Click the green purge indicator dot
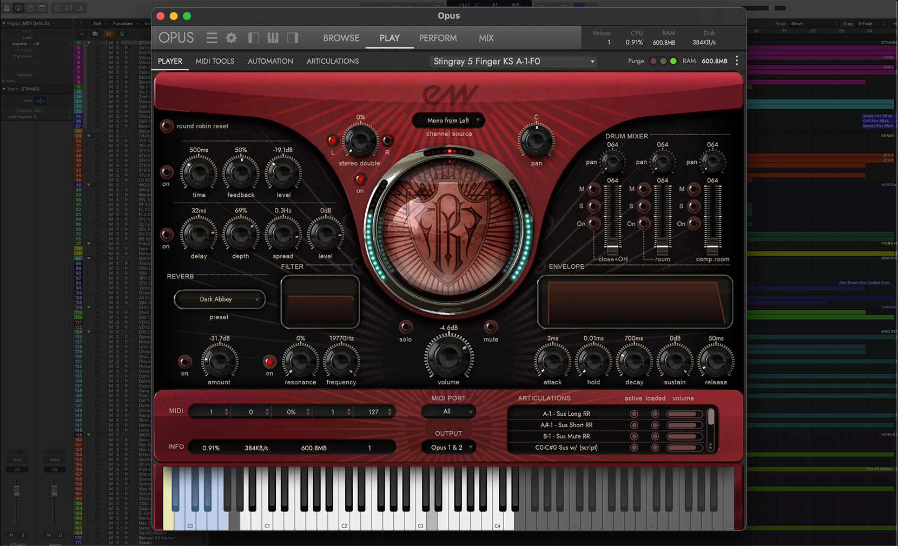 (673, 61)
